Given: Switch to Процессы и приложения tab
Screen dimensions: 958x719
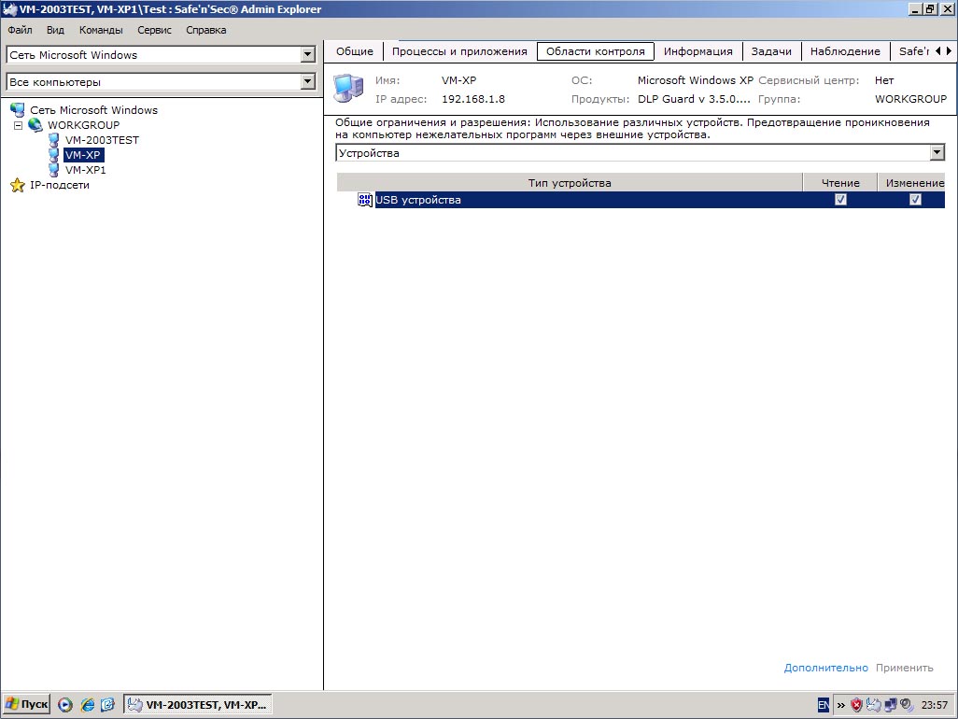Looking at the screenshot, I should click(459, 51).
